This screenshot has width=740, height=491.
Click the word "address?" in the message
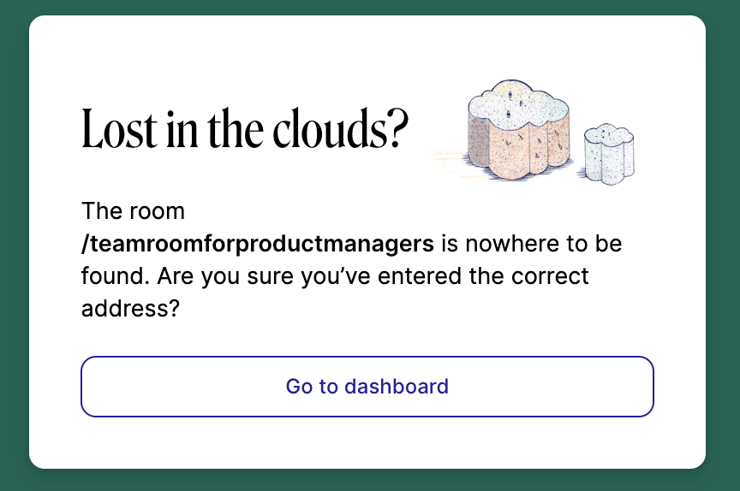[x=129, y=308]
